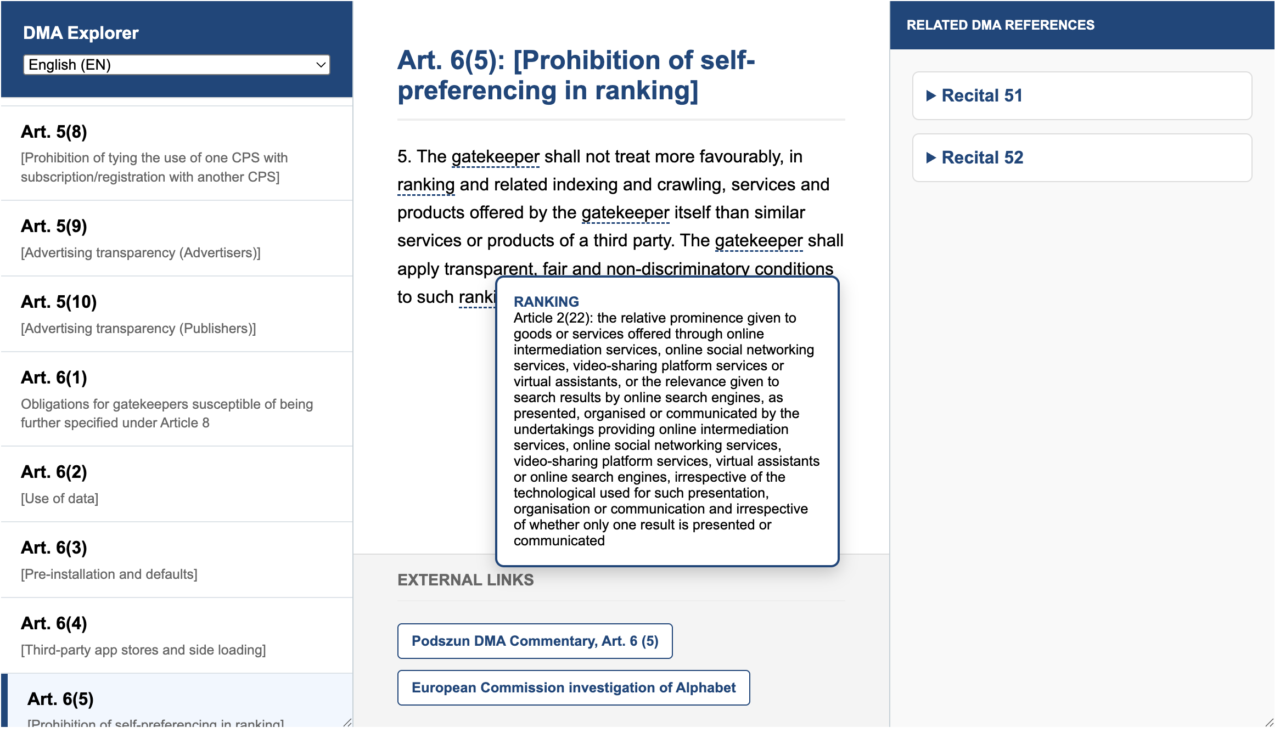Click the underlined 'ranking' term on second line
1280x733 pixels.
click(x=426, y=185)
